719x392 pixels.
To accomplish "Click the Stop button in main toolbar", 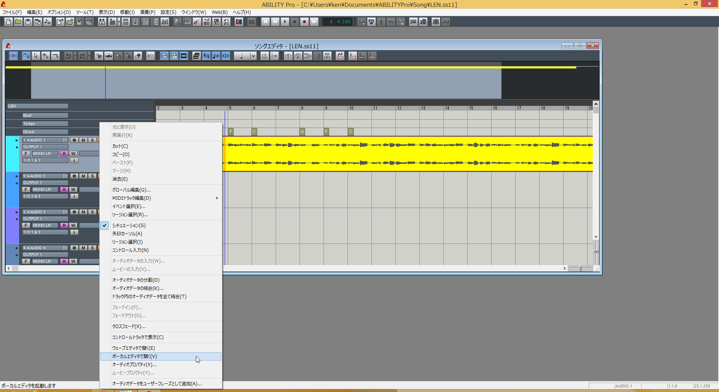I will coord(295,22).
